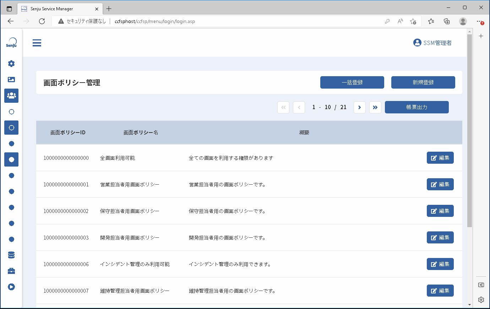Click the 新規登録 button
Image resolution: width=490 pixels, height=309 pixels.
click(x=423, y=83)
